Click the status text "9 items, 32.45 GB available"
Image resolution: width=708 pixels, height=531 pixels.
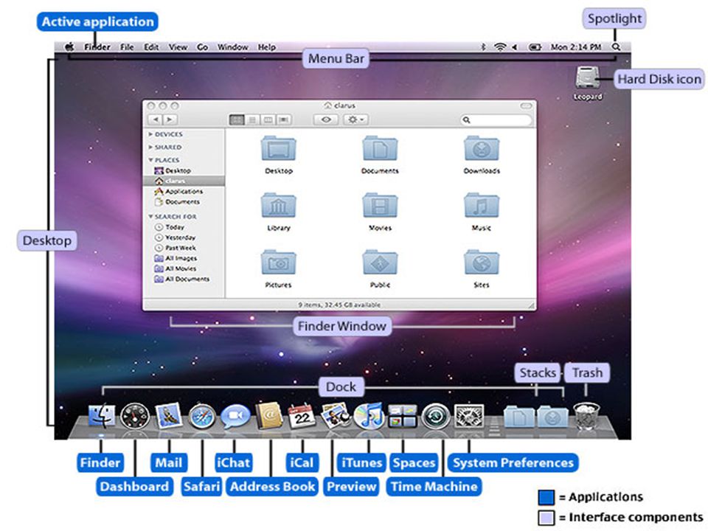coord(339,305)
